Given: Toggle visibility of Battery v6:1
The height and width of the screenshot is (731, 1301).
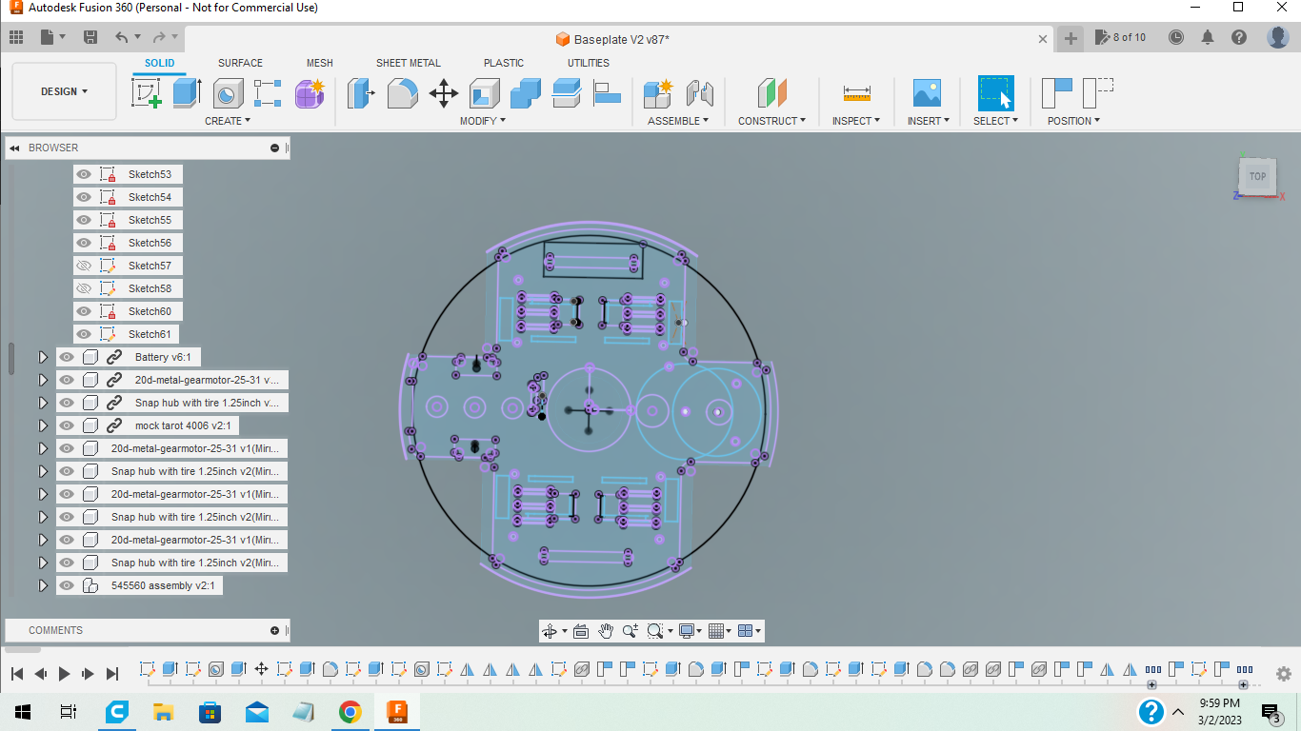Looking at the screenshot, I should pyautogui.click(x=67, y=357).
